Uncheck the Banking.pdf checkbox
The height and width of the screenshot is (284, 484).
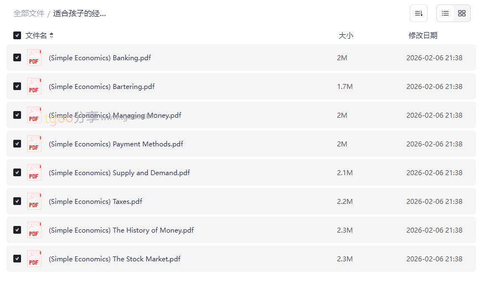[x=17, y=57]
